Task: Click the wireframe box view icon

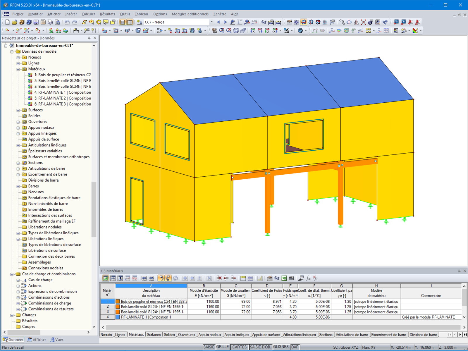Action: click(236, 31)
